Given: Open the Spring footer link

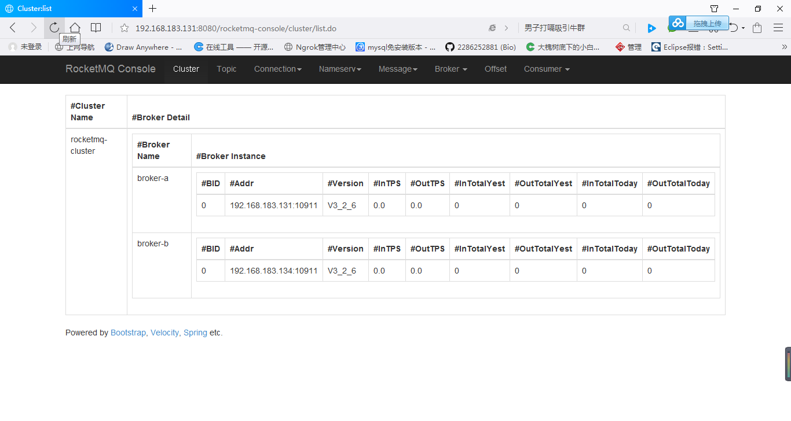Looking at the screenshot, I should point(195,333).
